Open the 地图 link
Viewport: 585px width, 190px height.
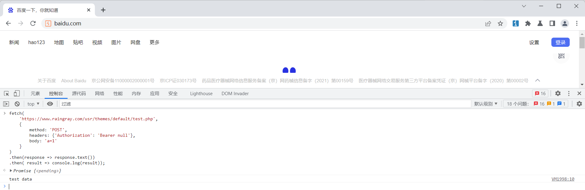point(59,42)
